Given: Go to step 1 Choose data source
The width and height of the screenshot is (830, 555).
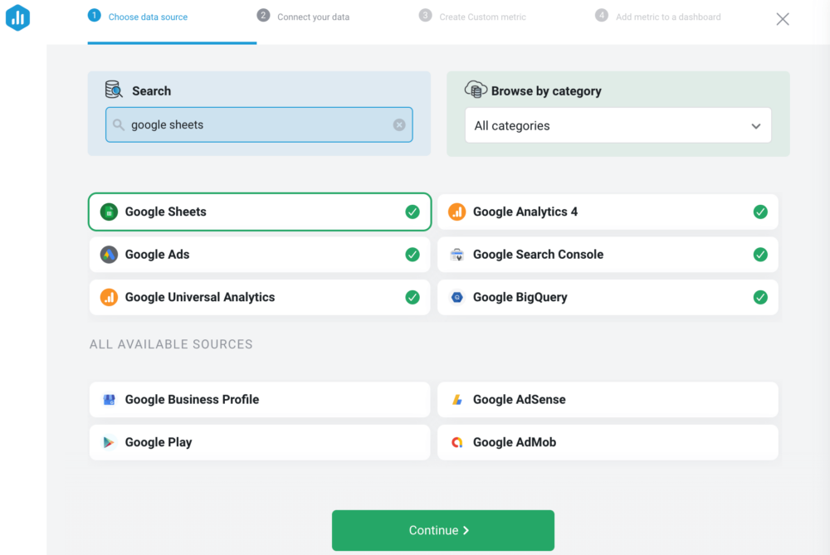Looking at the screenshot, I should tap(138, 17).
